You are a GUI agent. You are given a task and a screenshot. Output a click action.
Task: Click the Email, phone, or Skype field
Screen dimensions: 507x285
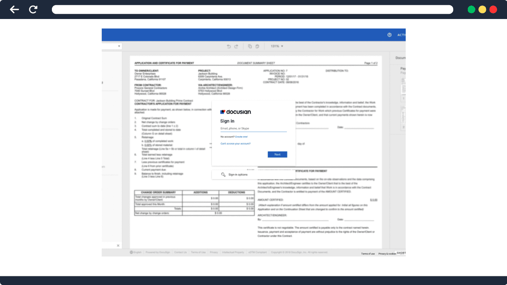pos(253,129)
